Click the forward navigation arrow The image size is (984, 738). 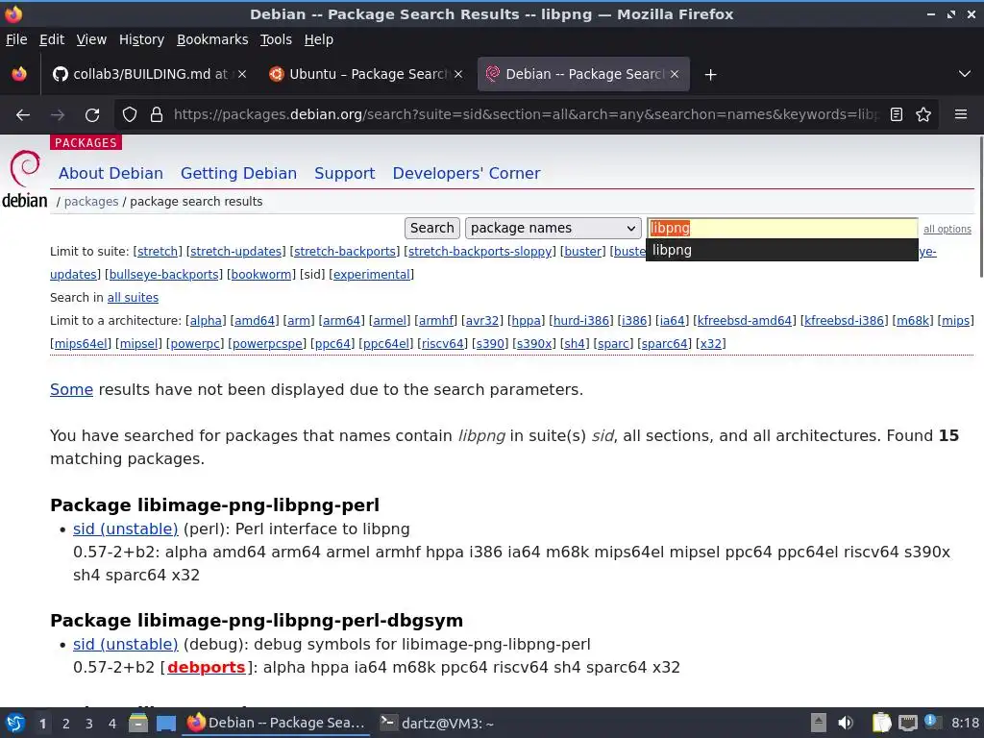click(x=57, y=115)
